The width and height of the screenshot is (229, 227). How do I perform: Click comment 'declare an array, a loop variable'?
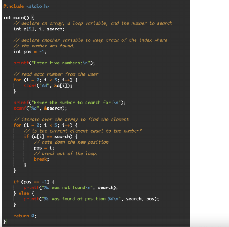click(93, 23)
